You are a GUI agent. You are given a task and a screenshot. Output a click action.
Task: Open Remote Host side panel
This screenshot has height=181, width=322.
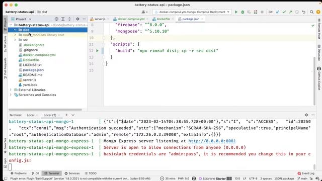coord(319,29)
